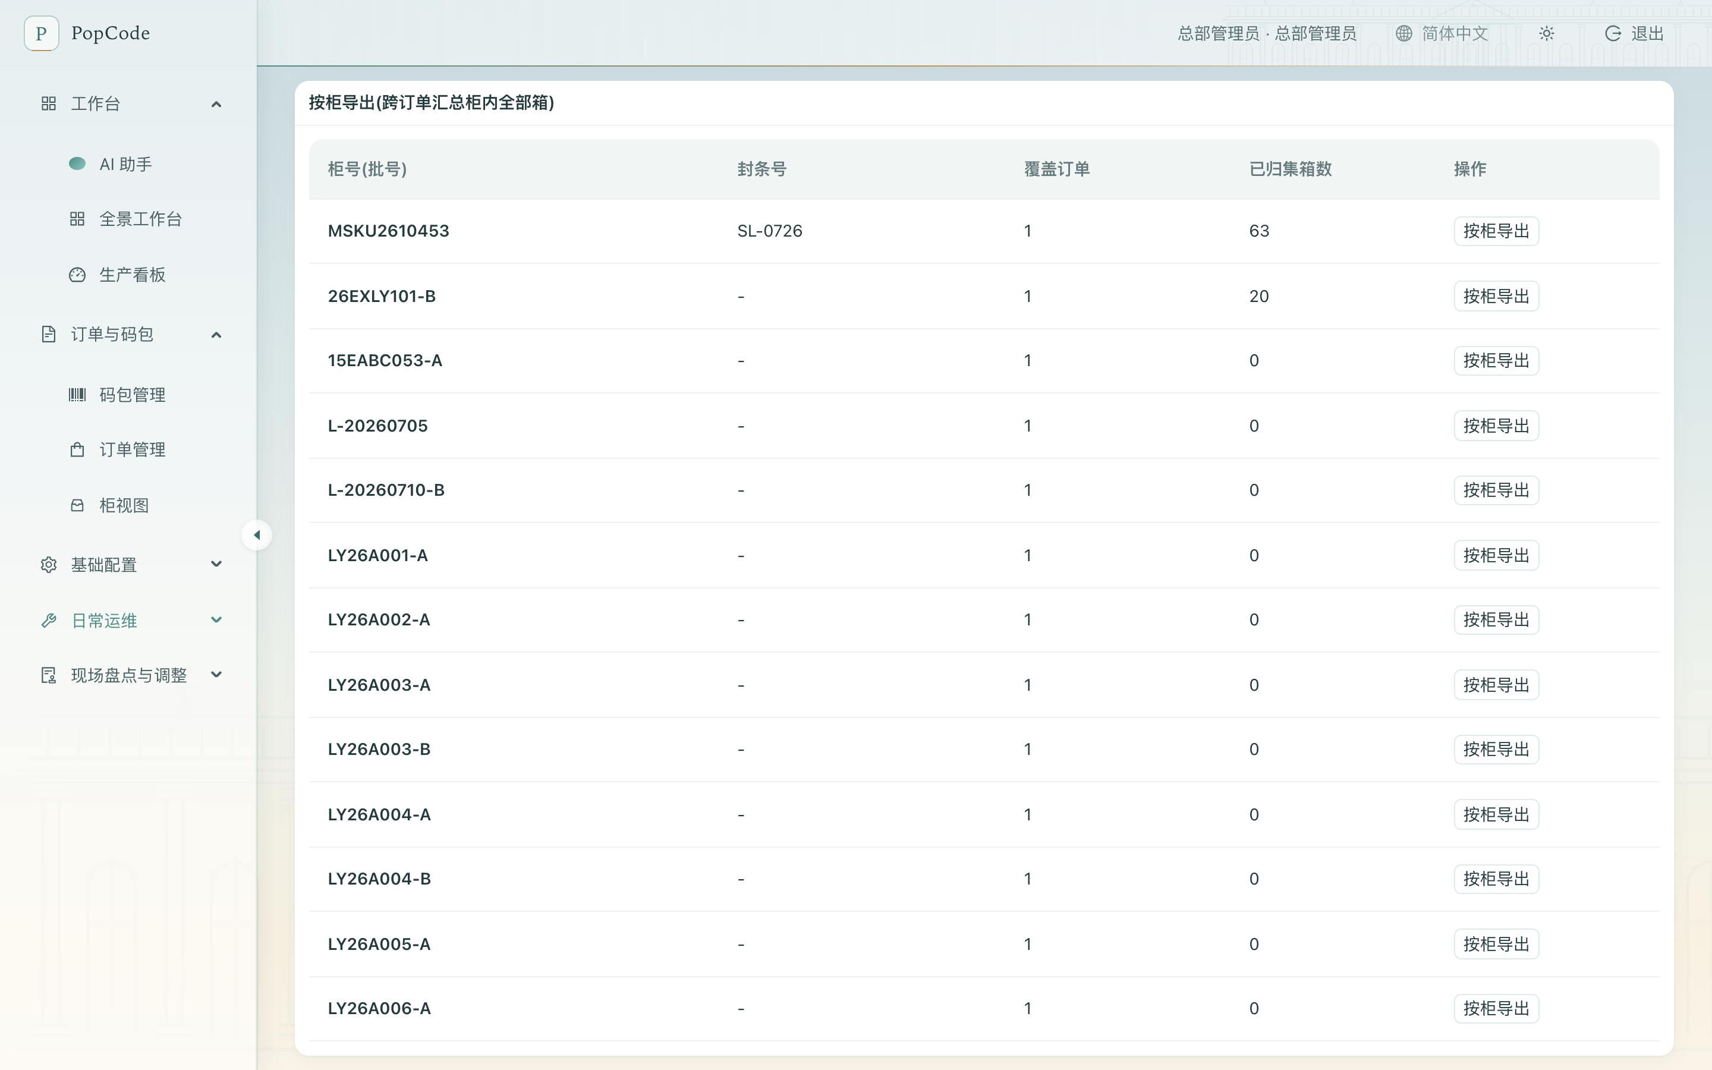Click the 订单管理 bag icon
Viewport: 1712px width, 1070px height.
[x=77, y=449]
